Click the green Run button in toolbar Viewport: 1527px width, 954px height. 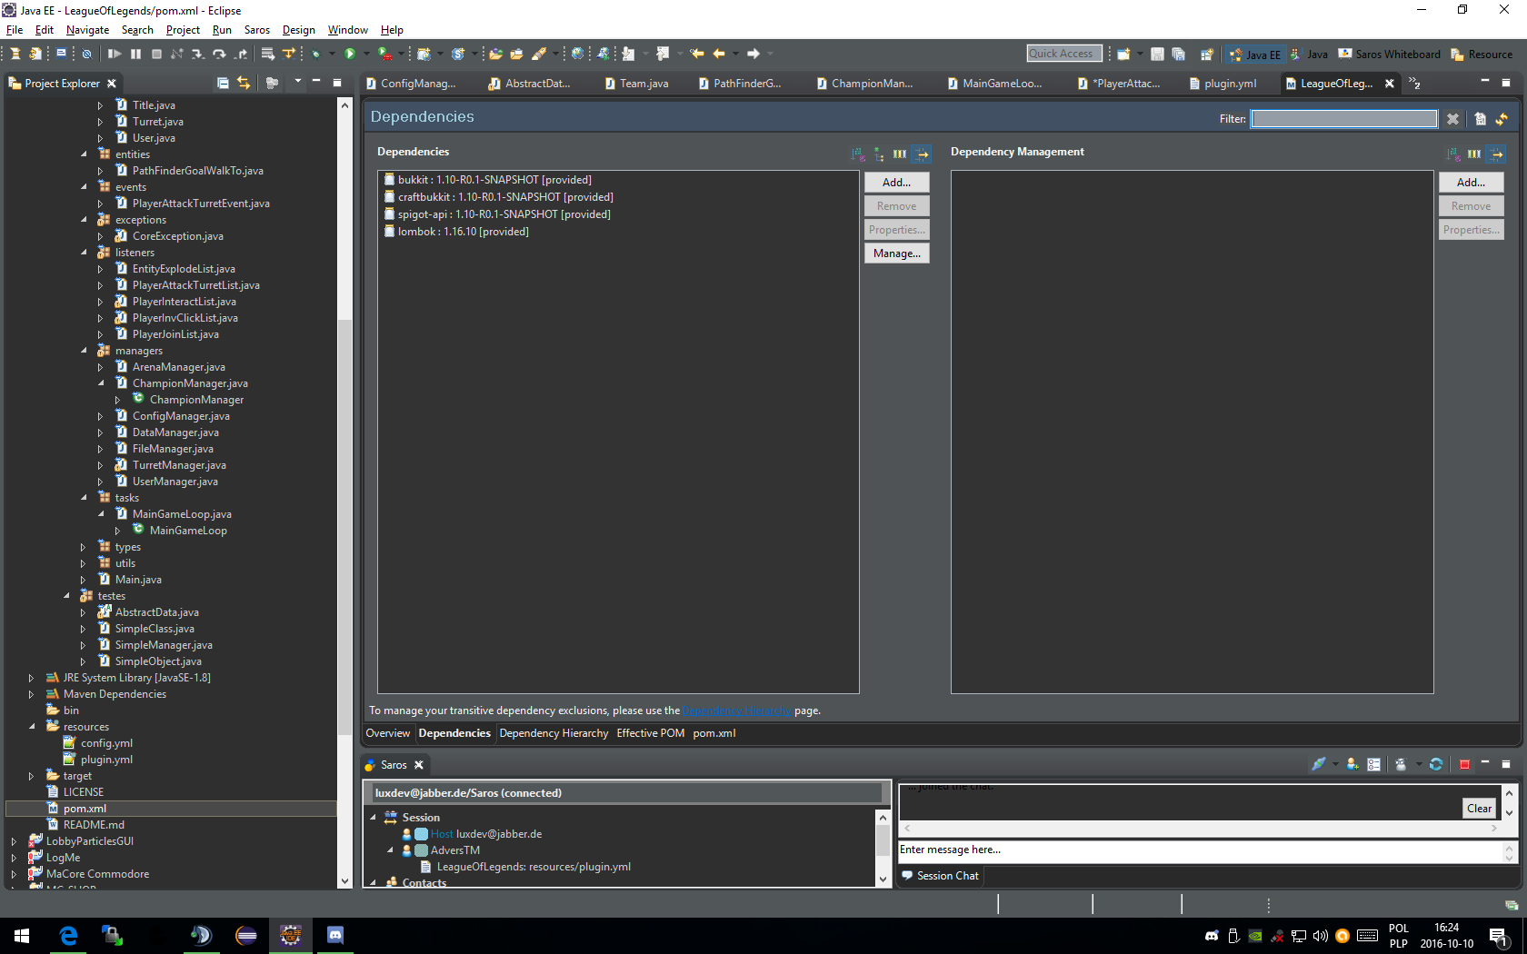click(x=350, y=55)
